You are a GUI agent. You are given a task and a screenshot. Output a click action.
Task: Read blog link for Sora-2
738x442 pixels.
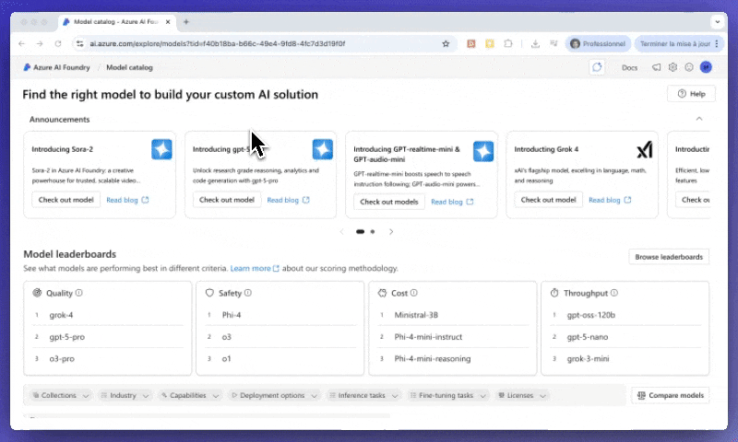pos(127,200)
